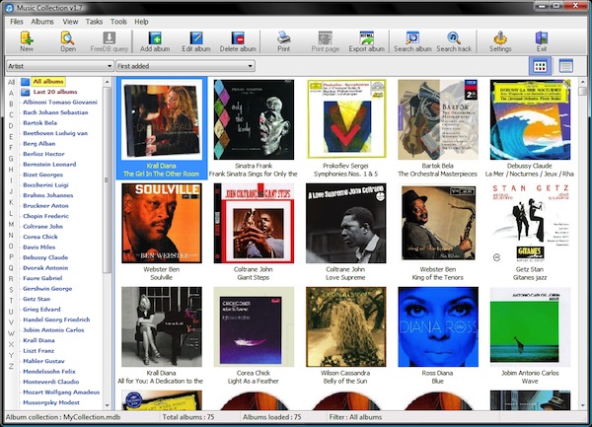Select artist Mozart Wolfgang Amadeus
Image resolution: width=592 pixels, height=427 pixels.
[61, 392]
